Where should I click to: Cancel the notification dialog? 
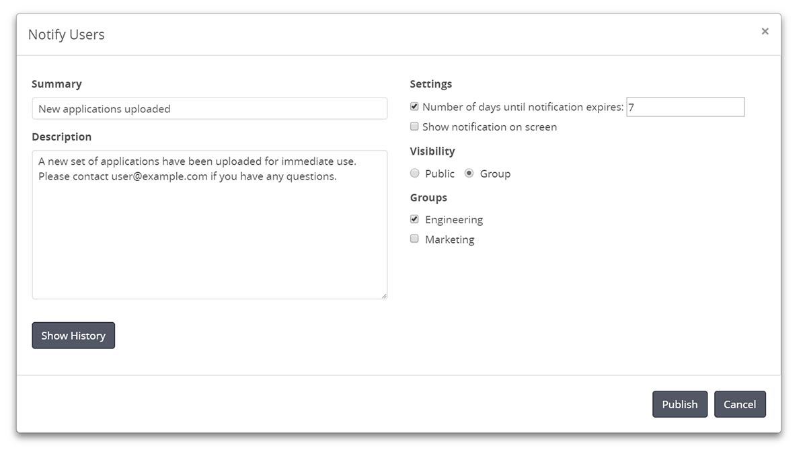coord(740,404)
